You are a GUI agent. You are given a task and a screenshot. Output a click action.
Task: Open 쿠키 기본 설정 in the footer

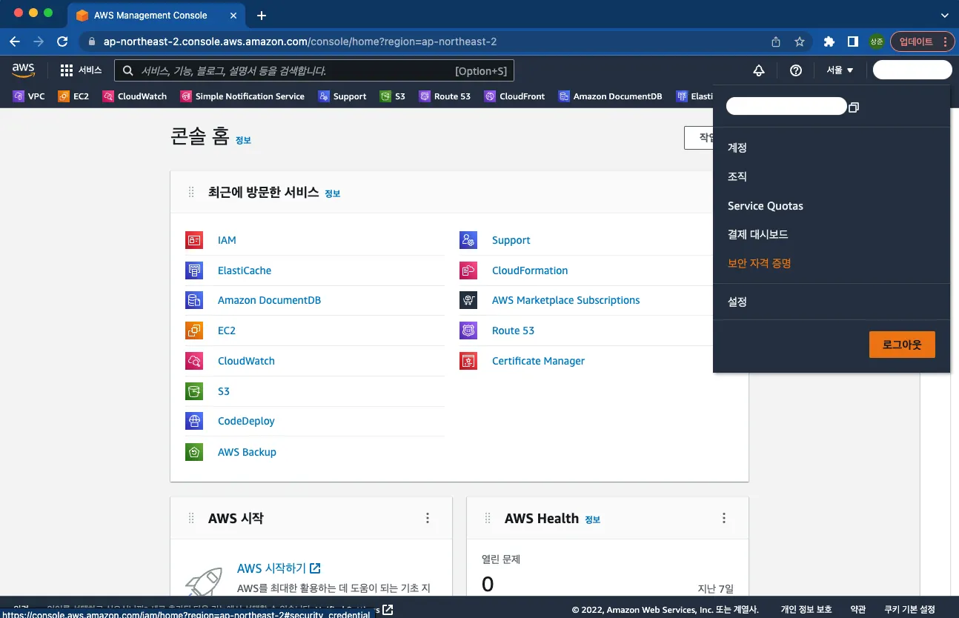(909, 609)
